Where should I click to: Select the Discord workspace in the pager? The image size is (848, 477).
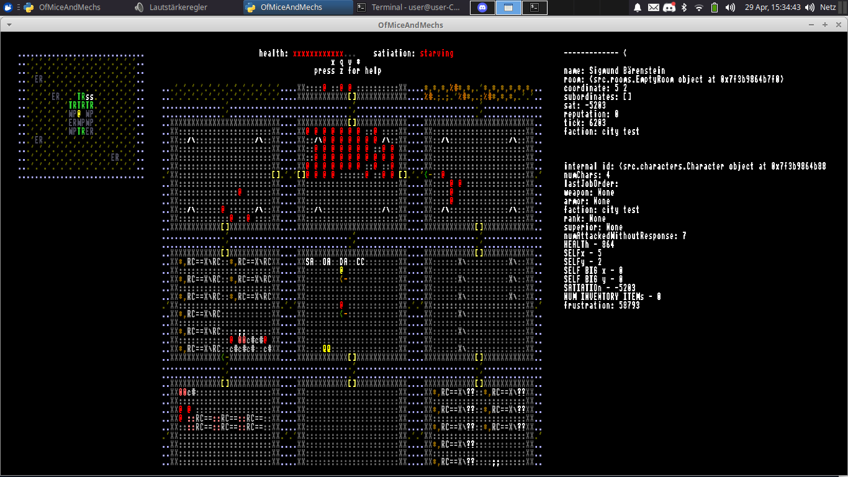point(482,7)
